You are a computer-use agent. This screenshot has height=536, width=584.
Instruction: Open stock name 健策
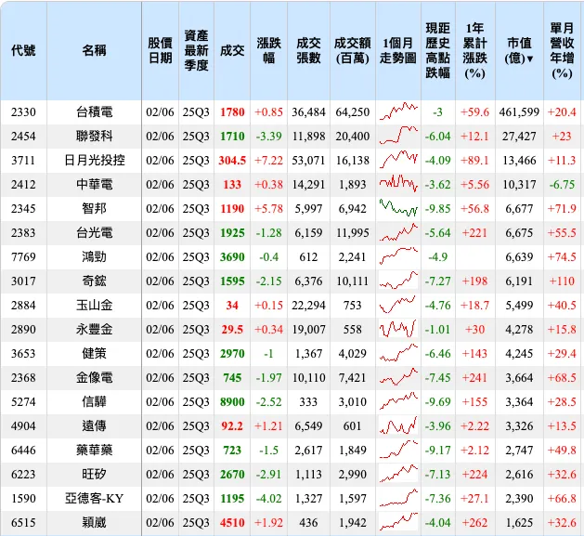click(94, 353)
